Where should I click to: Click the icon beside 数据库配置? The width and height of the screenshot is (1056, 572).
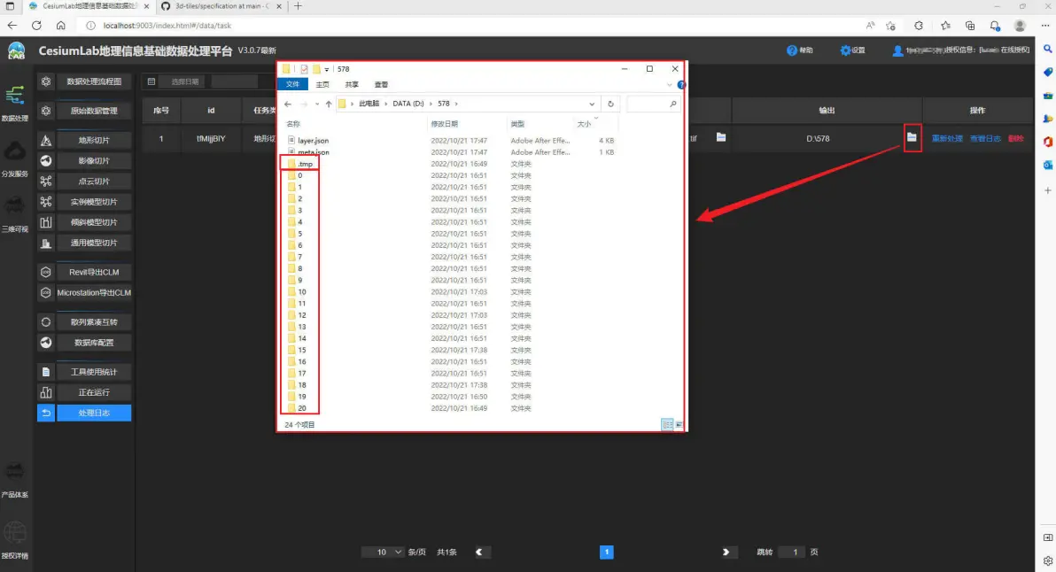click(46, 343)
